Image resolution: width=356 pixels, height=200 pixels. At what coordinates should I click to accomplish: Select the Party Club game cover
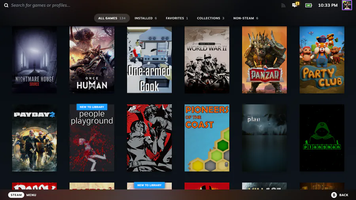coord(322,60)
